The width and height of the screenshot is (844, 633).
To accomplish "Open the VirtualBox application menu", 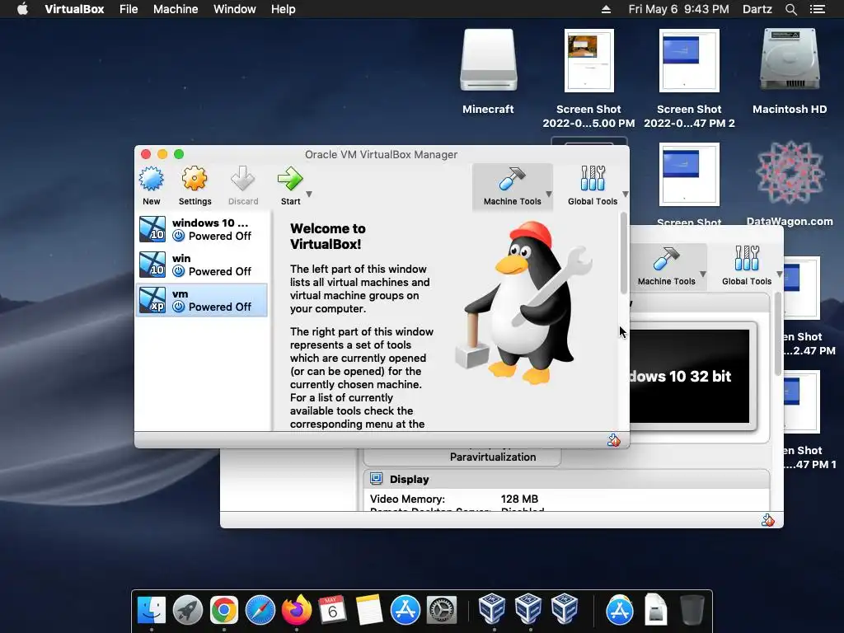I will (x=74, y=9).
